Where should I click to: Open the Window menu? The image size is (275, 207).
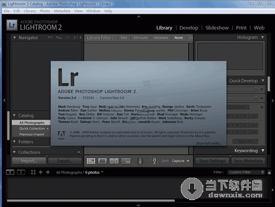[93, 11]
